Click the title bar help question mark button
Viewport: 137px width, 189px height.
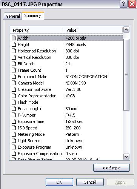click(123, 4)
